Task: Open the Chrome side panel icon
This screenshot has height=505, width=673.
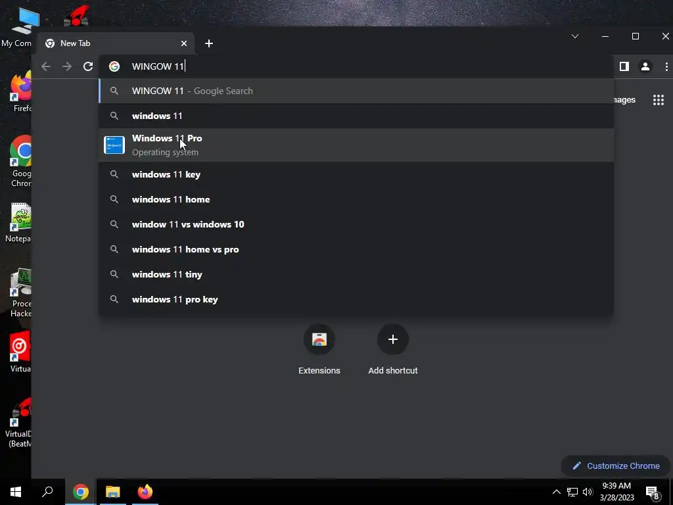Action: point(624,66)
